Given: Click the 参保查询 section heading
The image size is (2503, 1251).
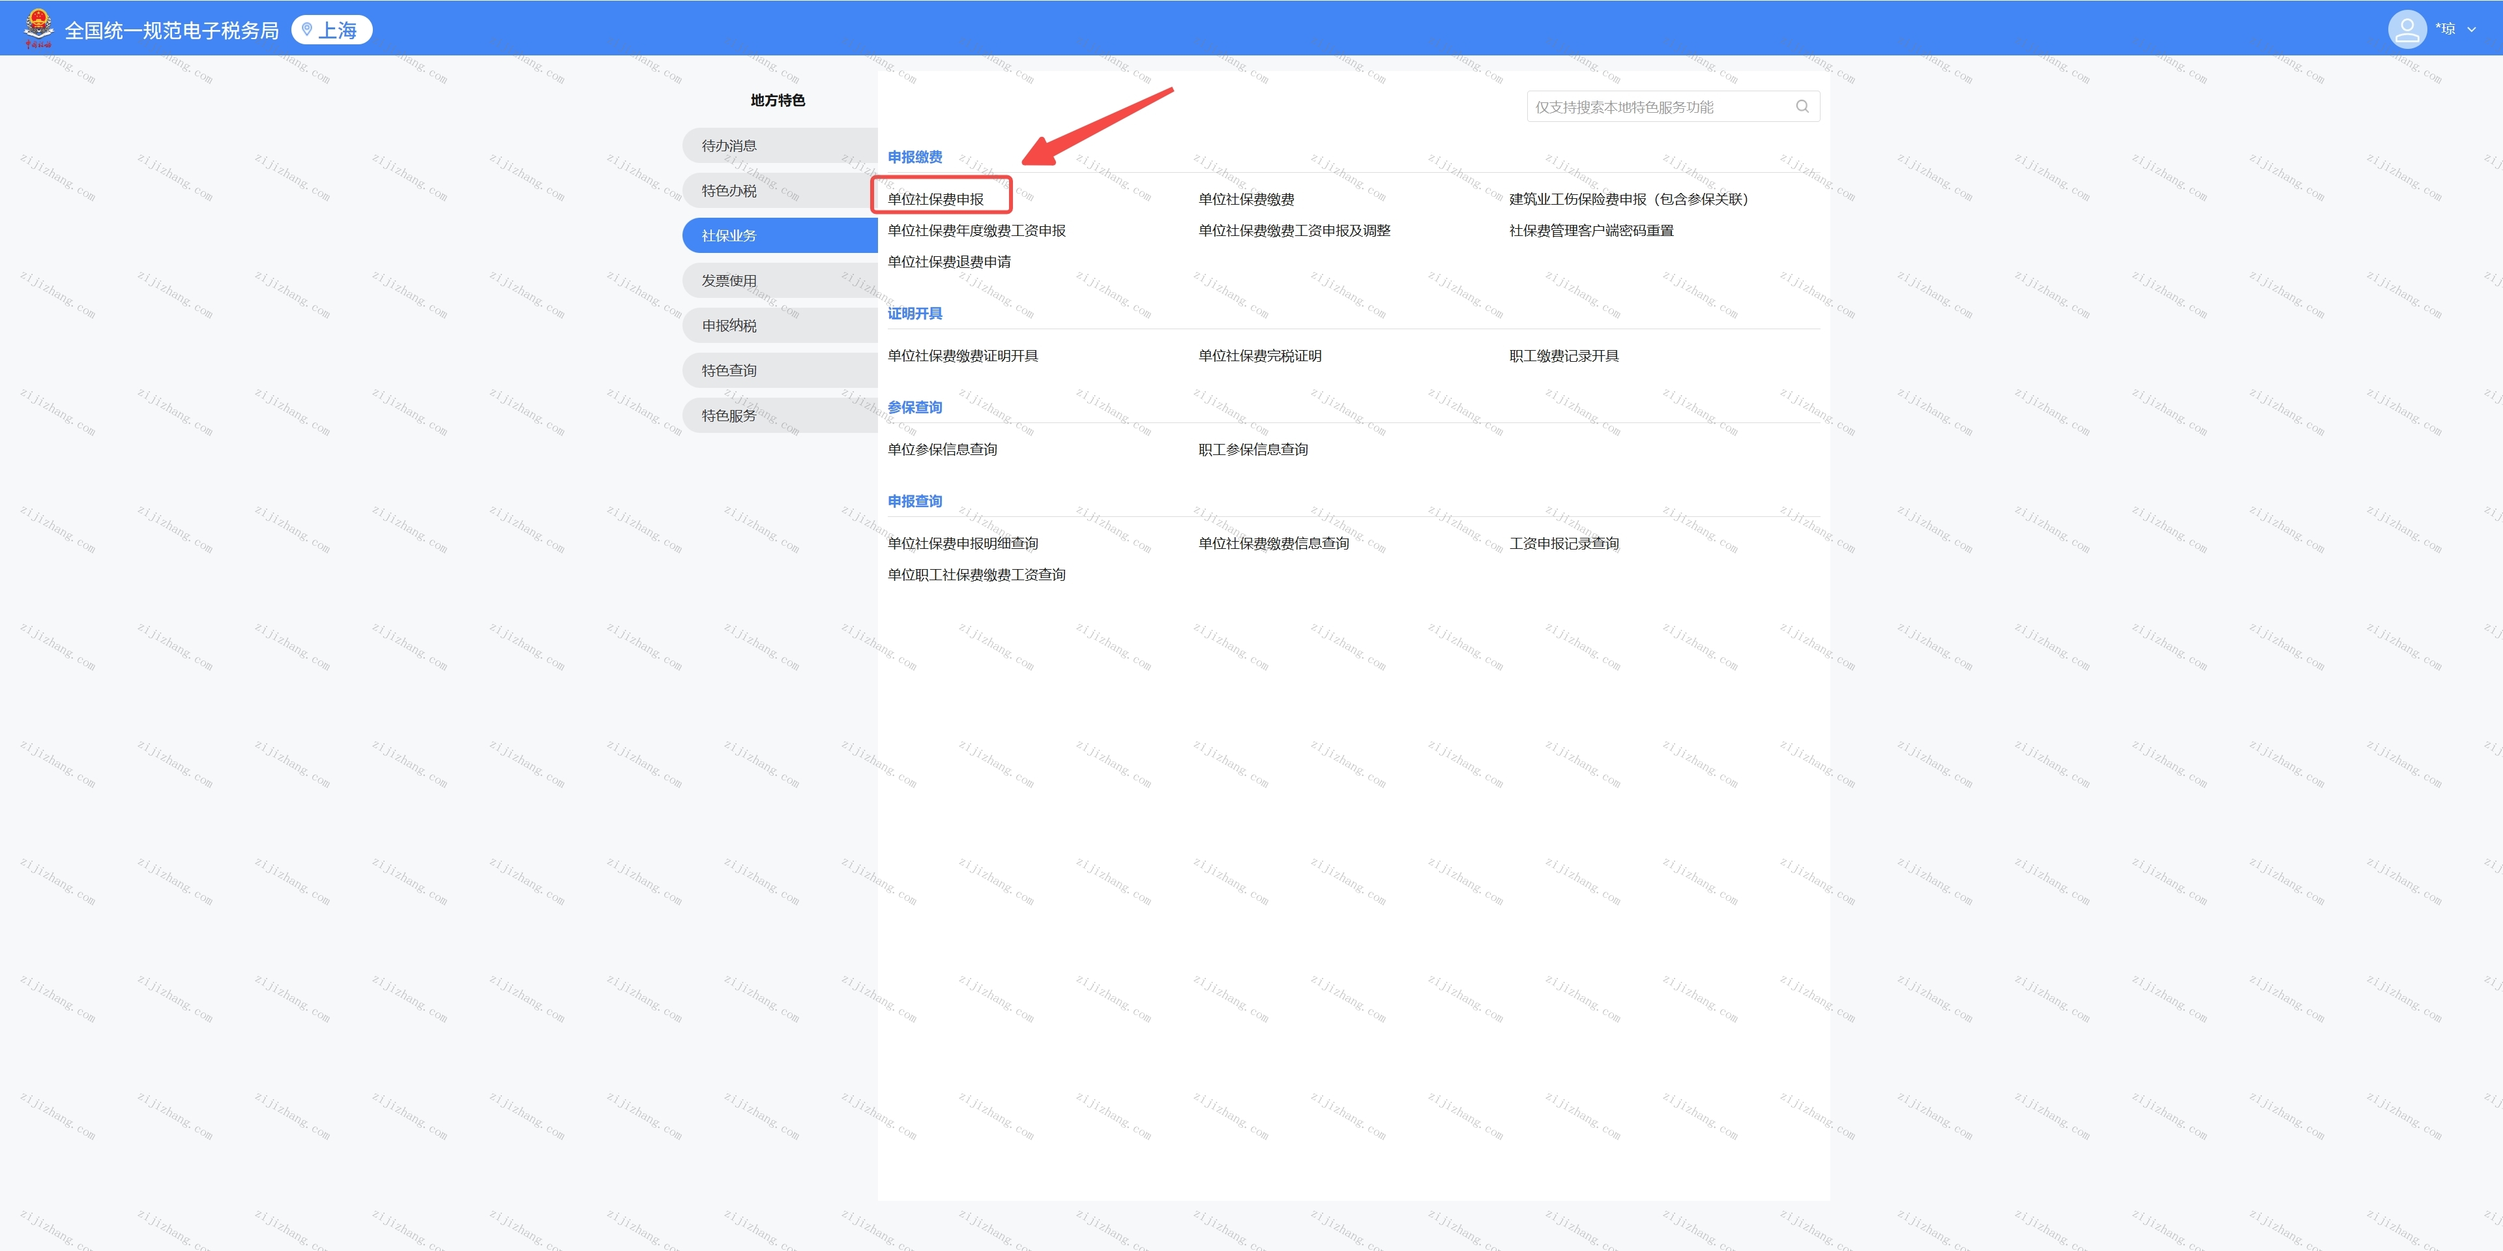Looking at the screenshot, I should (915, 407).
